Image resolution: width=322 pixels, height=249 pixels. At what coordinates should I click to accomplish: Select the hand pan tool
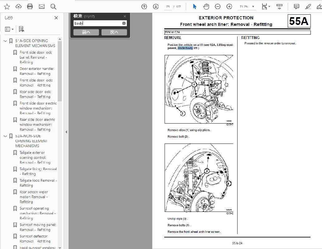pyautogui.click(x=206, y=7)
